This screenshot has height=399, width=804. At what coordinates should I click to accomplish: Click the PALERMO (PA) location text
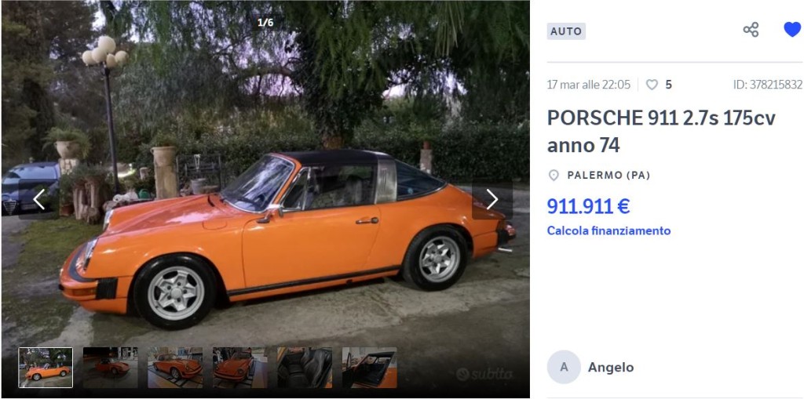(x=608, y=176)
